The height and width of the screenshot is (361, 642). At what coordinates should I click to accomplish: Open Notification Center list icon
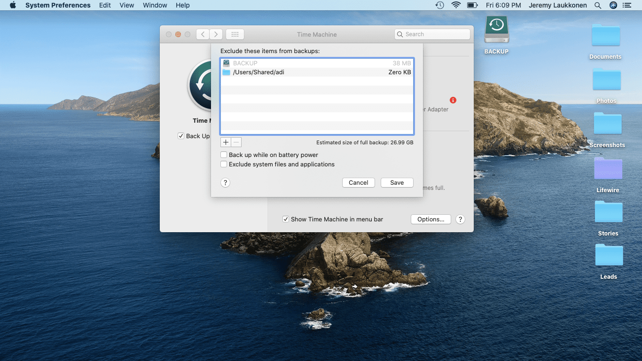(626, 5)
